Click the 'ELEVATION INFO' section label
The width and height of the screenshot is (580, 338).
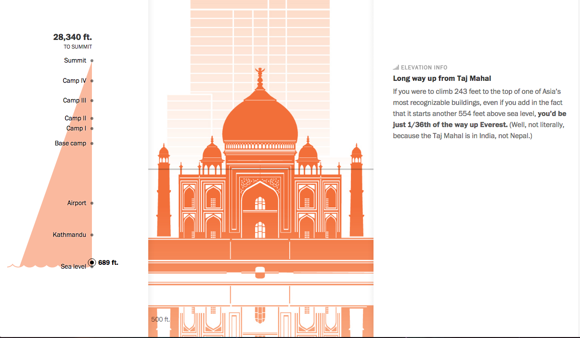(x=424, y=68)
